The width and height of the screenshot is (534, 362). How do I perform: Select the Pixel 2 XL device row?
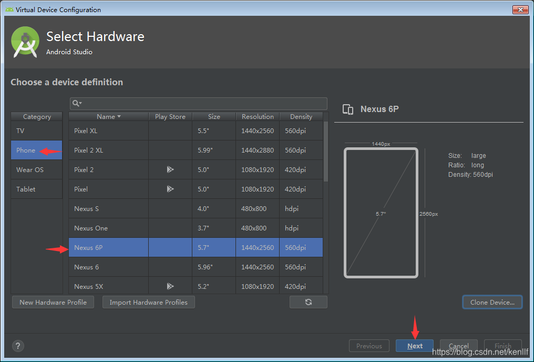tap(196, 150)
